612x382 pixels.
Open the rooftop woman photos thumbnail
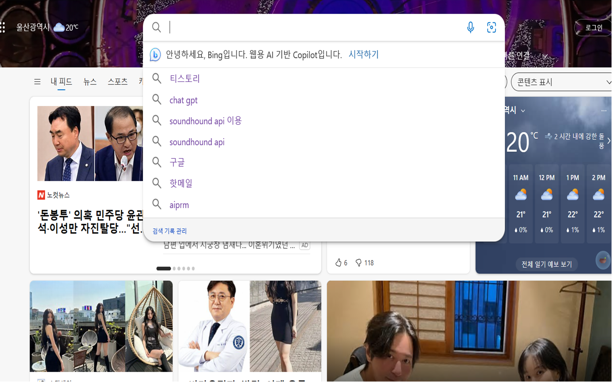click(x=101, y=326)
